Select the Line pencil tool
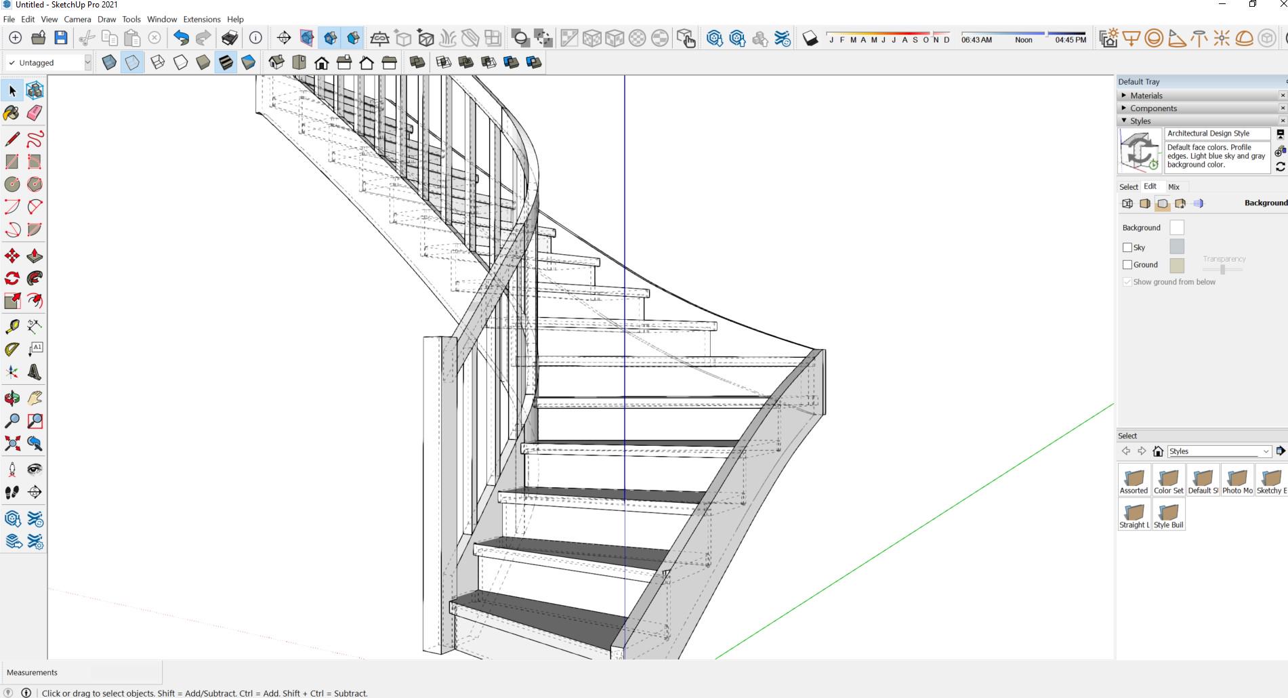 click(x=12, y=139)
